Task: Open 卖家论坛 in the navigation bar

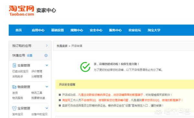Action: click(135, 30)
